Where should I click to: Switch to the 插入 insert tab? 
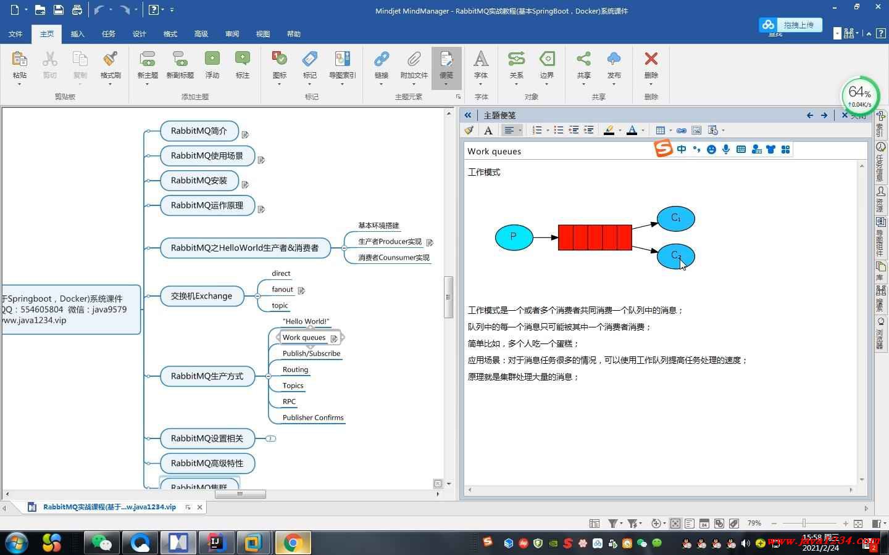[x=77, y=34]
